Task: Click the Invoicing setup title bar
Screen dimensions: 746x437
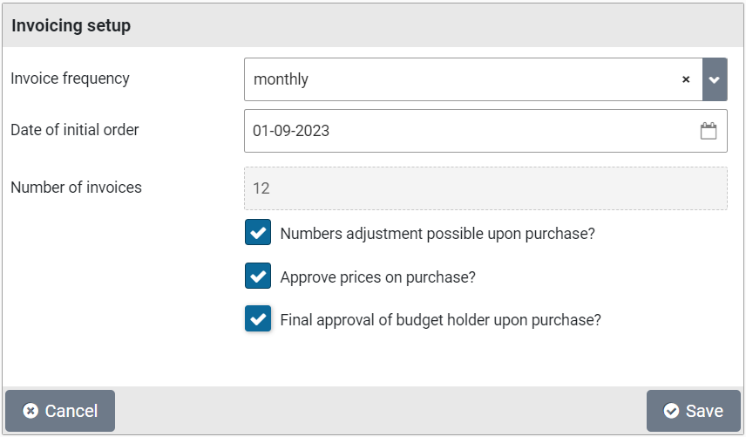Action: pos(373,25)
